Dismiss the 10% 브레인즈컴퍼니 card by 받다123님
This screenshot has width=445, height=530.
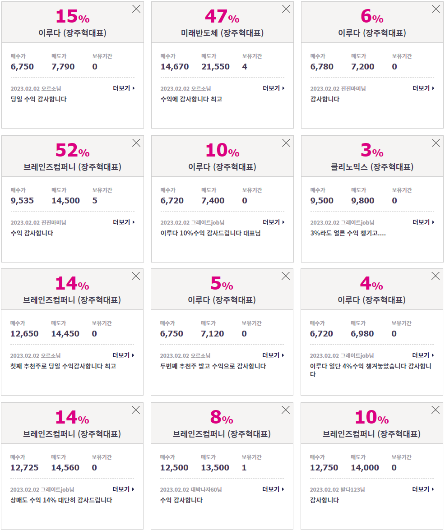tap(436, 410)
